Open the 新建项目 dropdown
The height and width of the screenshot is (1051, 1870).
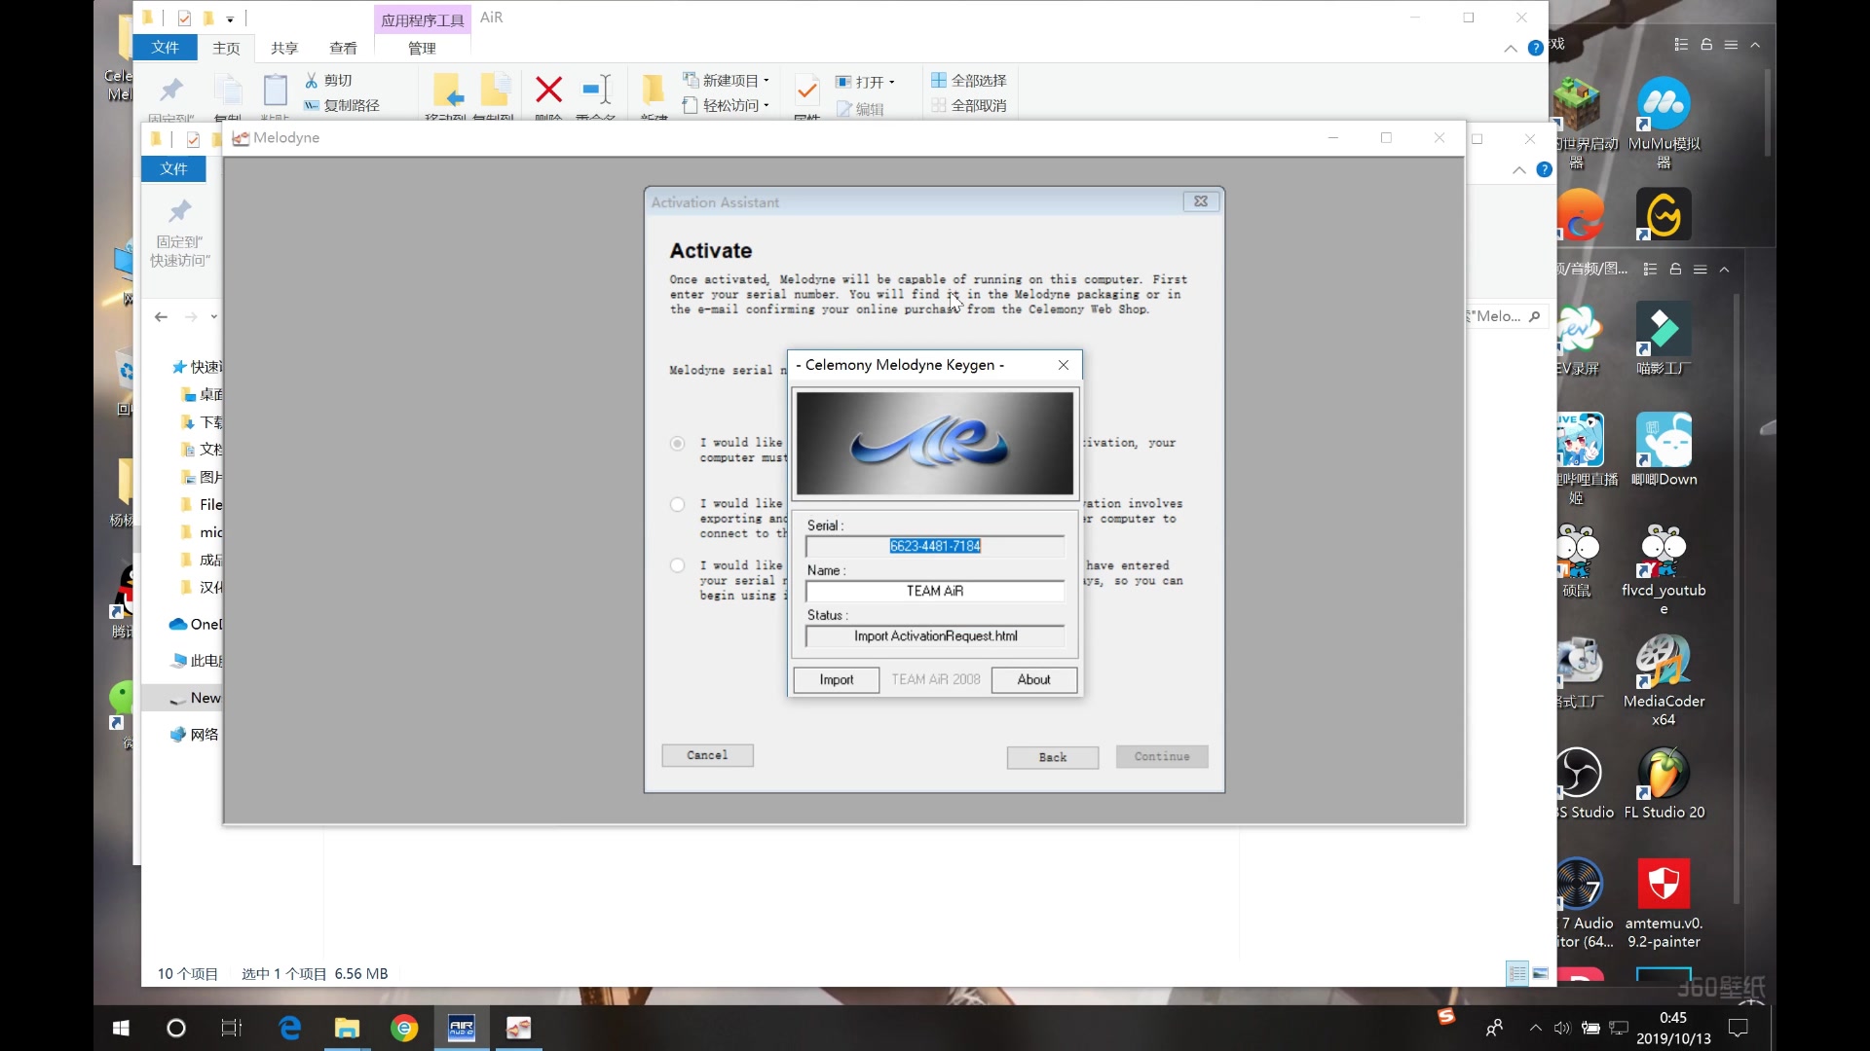(727, 80)
